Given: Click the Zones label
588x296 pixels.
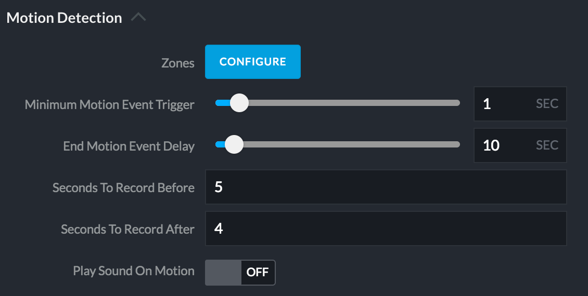Looking at the screenshot, I should [x=177, y=63].
